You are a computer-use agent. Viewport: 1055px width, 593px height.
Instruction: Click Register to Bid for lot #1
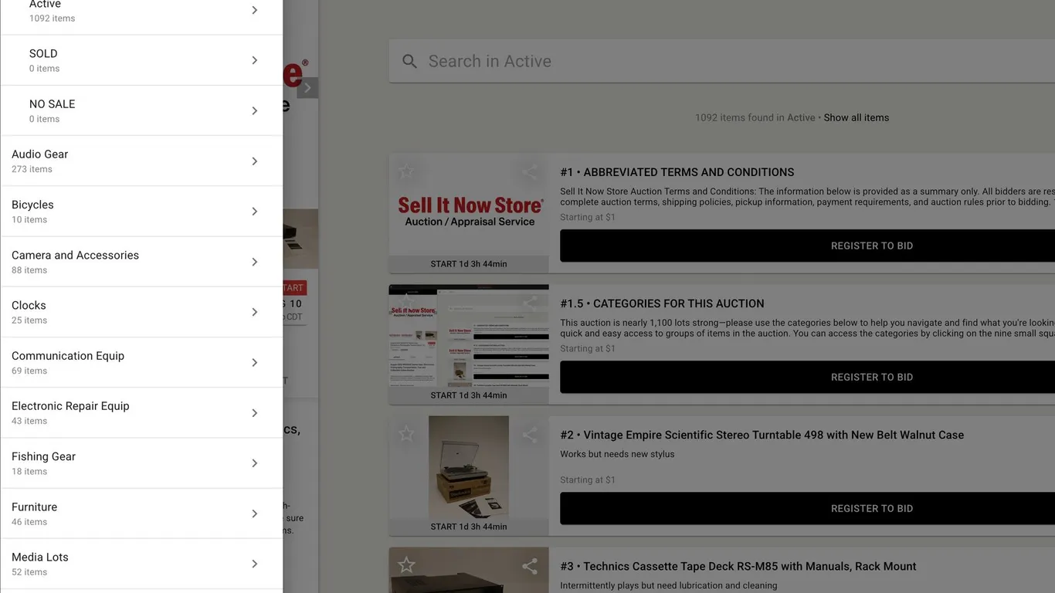(807, 246)
